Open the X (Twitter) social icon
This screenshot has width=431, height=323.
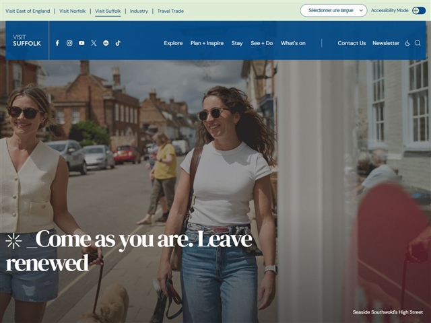[x=94, y=43]
